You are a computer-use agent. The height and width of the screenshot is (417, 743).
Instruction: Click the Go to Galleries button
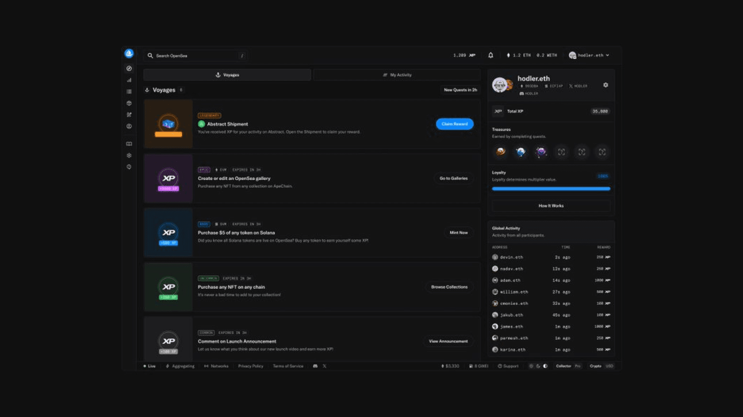click(x=453, y=178)
